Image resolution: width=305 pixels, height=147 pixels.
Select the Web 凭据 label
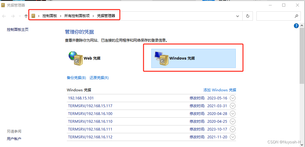point(92,58)
